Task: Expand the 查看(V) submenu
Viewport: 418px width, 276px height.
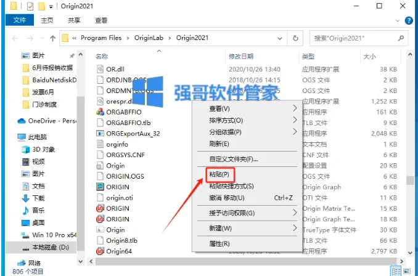Action: tap(295, 108)
